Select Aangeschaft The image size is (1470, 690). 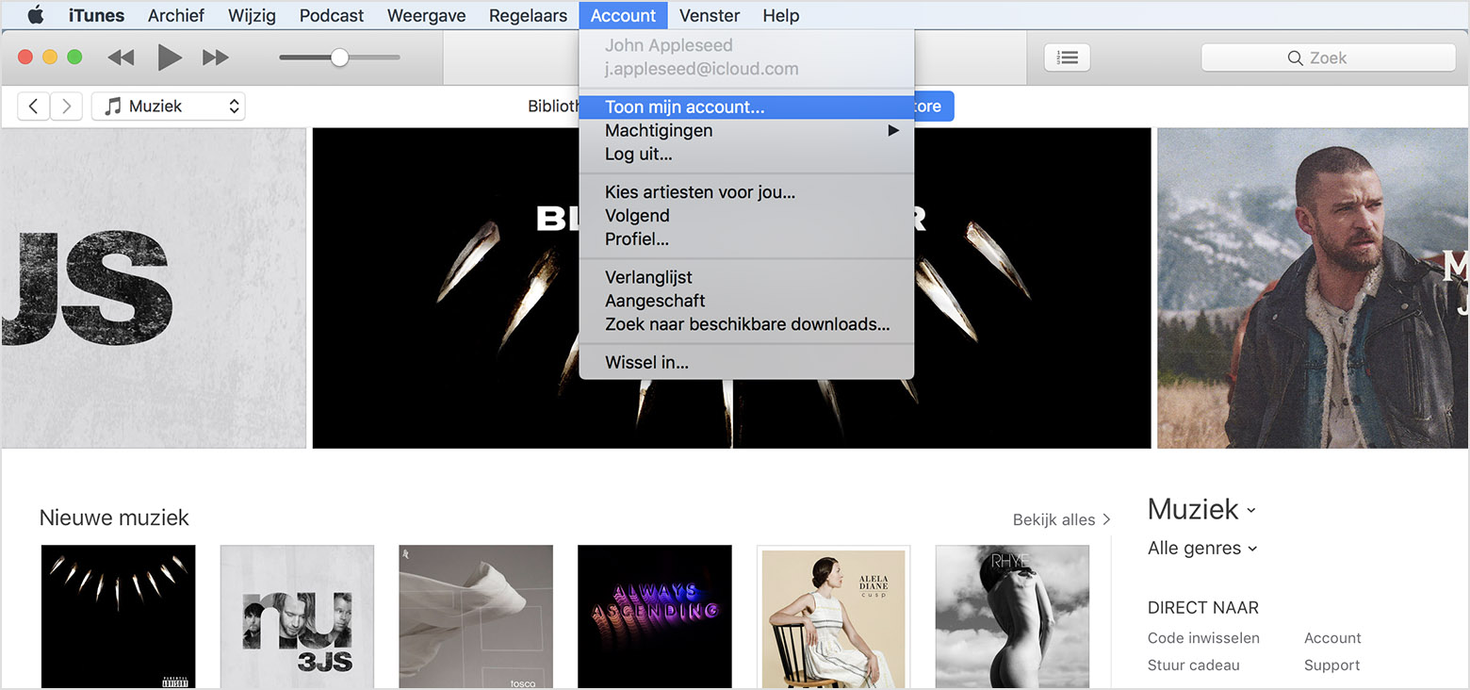[x=746, y=301]
